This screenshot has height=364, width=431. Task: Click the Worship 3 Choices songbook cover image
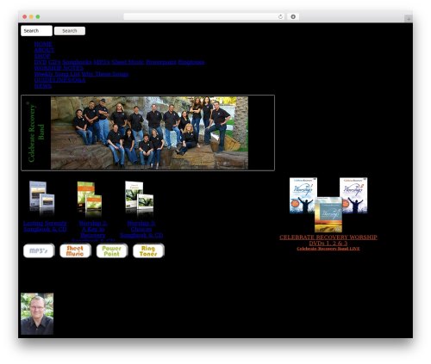(140, 199)
